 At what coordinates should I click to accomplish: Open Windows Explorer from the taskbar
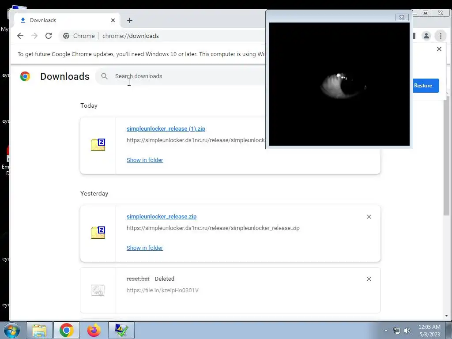click(x=39, y=330)
